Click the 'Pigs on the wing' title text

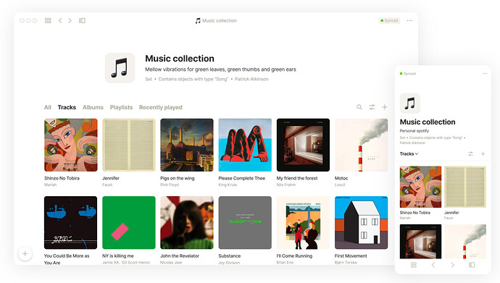point(178,178)
